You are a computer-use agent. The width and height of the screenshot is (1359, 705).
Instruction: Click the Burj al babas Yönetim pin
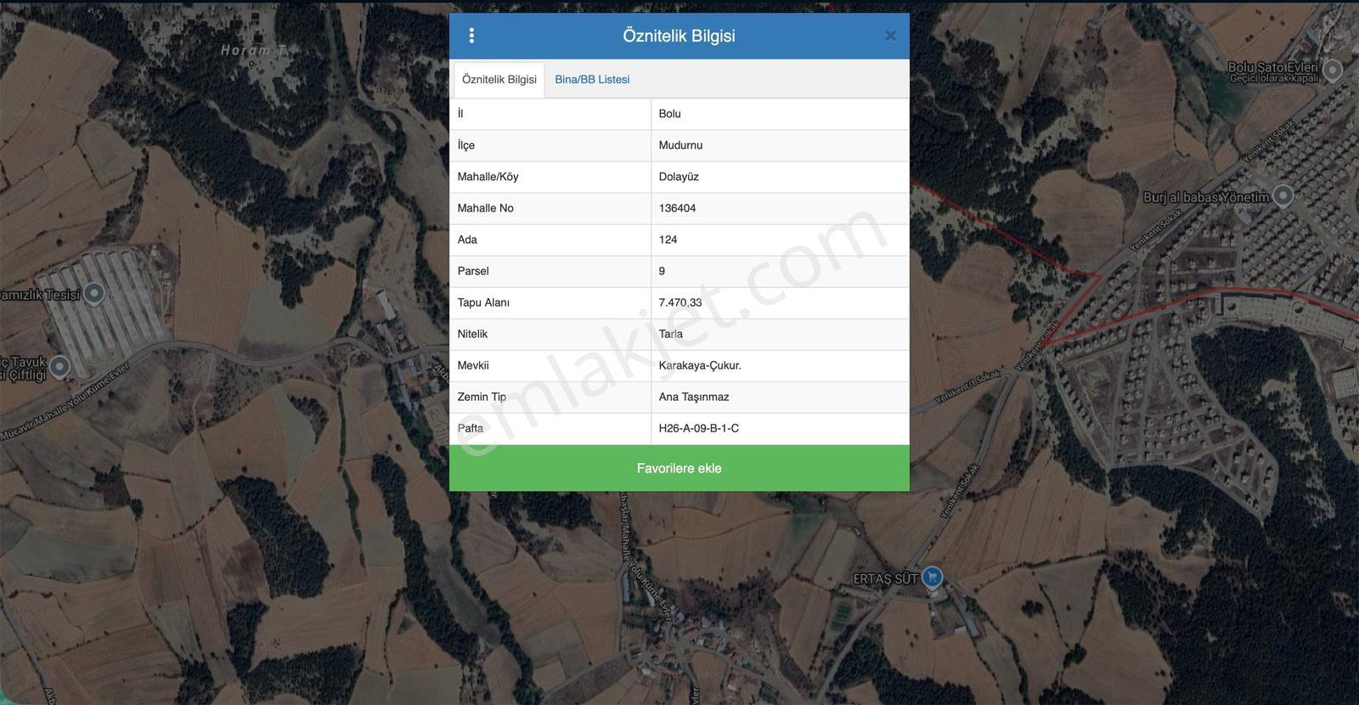coord(1283,196)
